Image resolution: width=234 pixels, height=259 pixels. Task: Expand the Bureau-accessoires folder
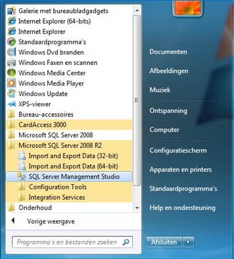coord(69,114)
